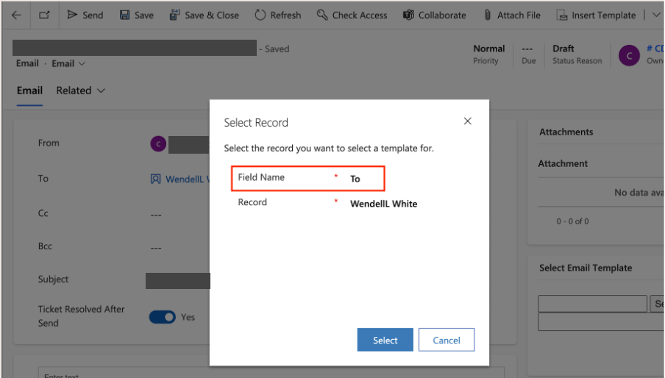
Task: Click the Subject field
Action: coord(178,281)
